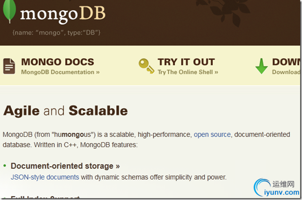Follow the open source hyperlink
This screenshot has height=200, width=302.
(212, 134)
